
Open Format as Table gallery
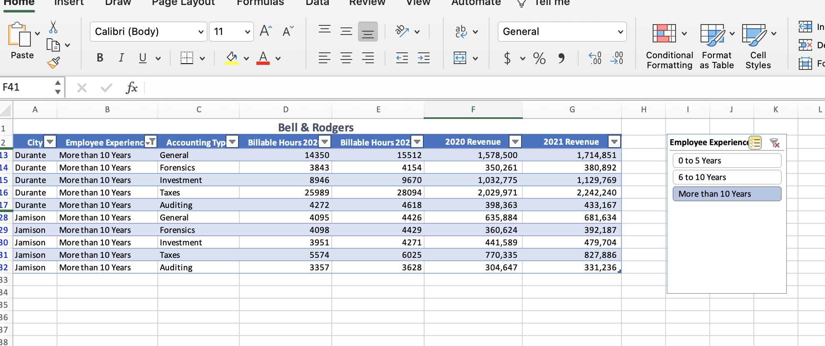[716, 46]
